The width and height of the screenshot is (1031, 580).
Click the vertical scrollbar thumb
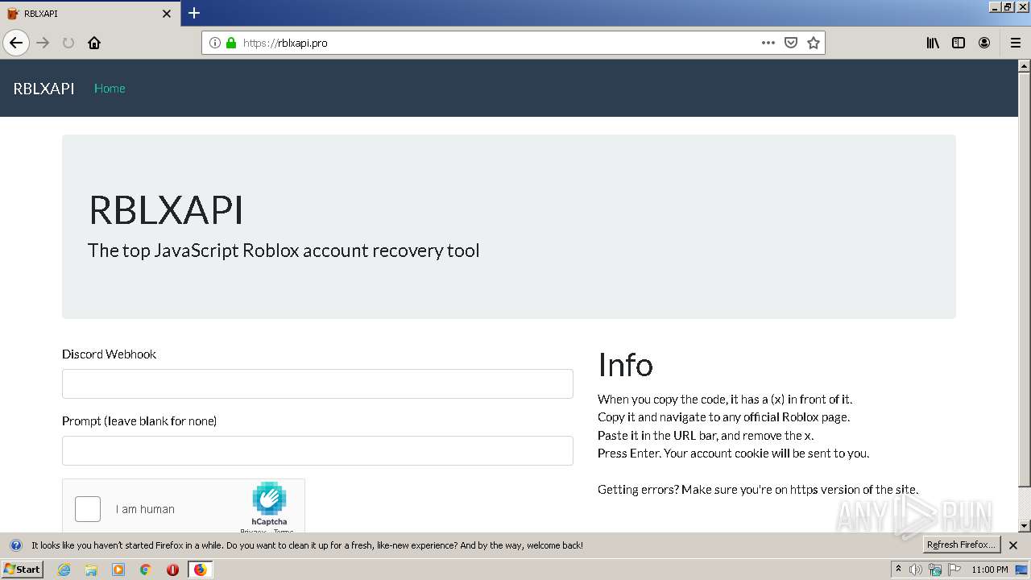[x=1024, y=280]
